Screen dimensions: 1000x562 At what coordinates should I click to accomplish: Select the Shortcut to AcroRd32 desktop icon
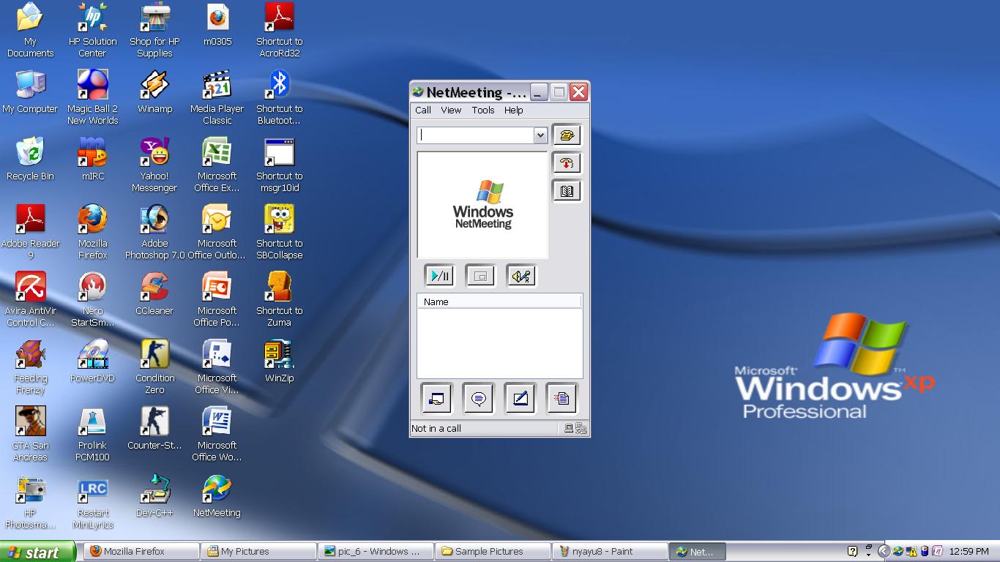click(x=280, y=31)
